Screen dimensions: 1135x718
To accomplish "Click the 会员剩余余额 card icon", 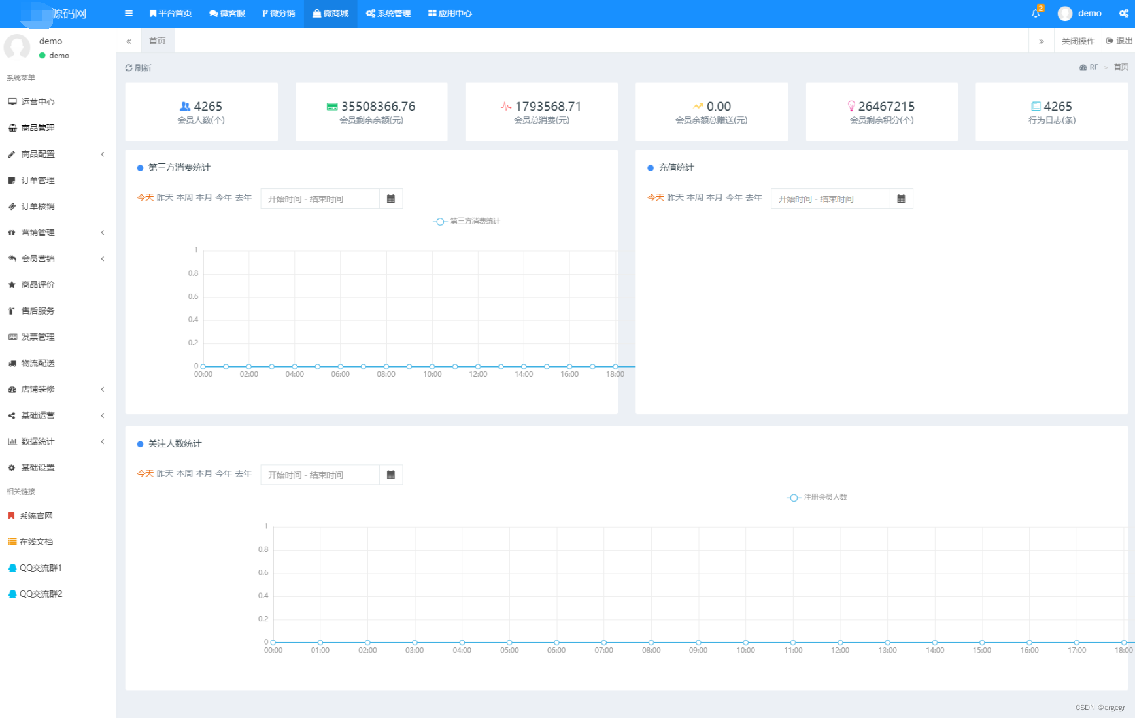I will pos(332,107).
